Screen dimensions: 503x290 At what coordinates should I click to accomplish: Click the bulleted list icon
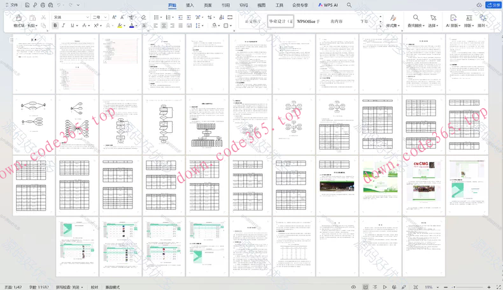(x=153, y=17)
